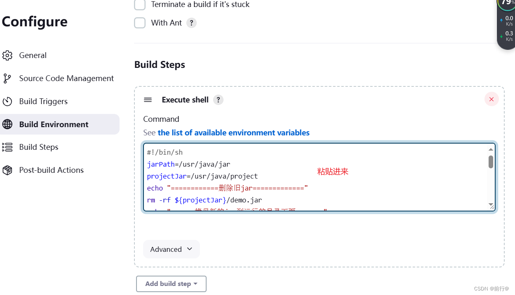Delete the Execute shell build step
This screenshot has width=515, height=295.
pos(491,99)
